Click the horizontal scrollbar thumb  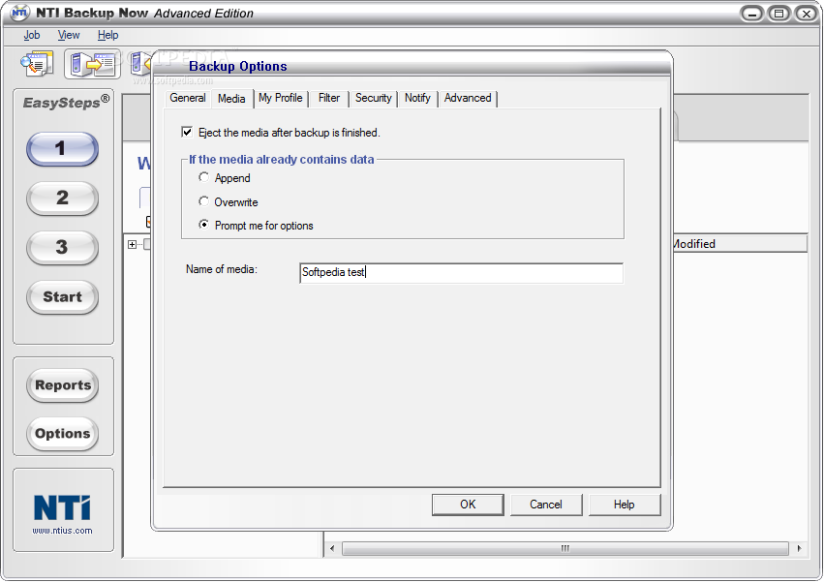click(x=565, y=549)
